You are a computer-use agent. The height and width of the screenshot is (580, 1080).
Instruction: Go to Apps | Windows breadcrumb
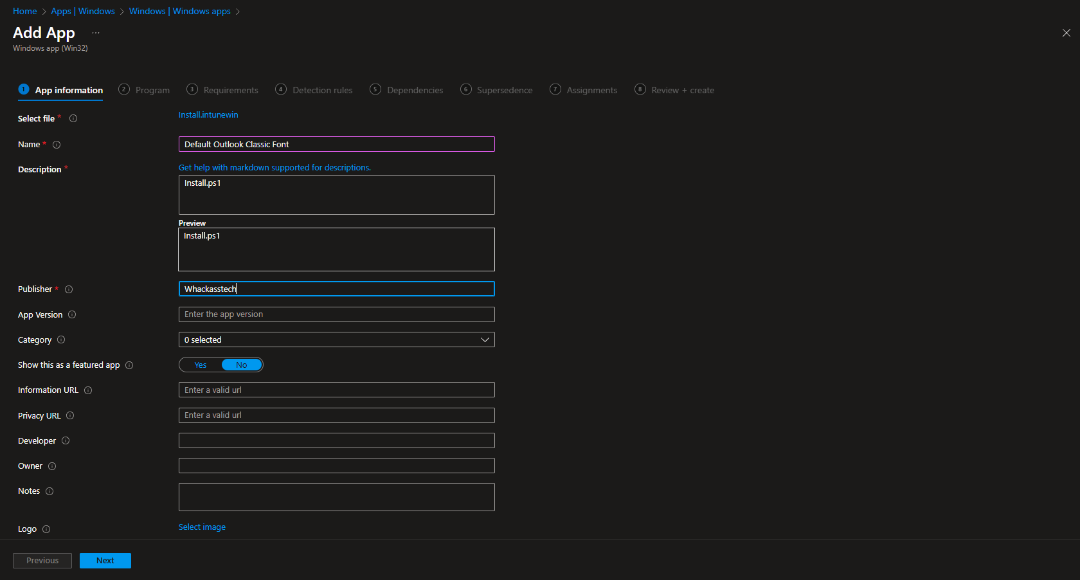(83, 12)
